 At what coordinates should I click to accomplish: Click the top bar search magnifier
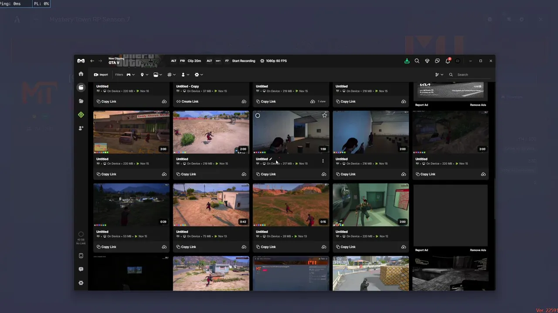click(417, 61)
